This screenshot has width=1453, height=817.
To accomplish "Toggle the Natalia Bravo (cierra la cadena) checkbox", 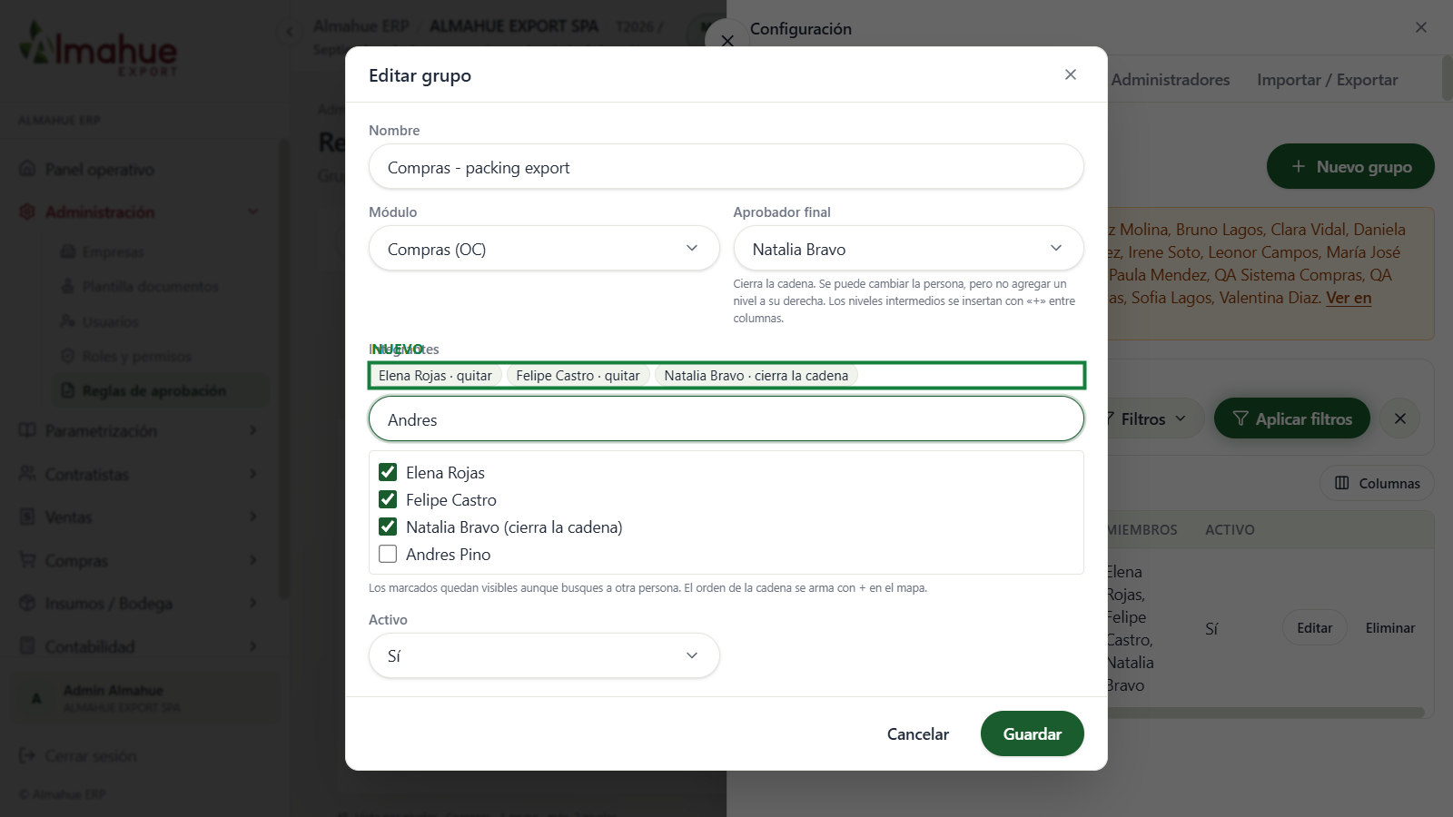I will click(388, 527).
